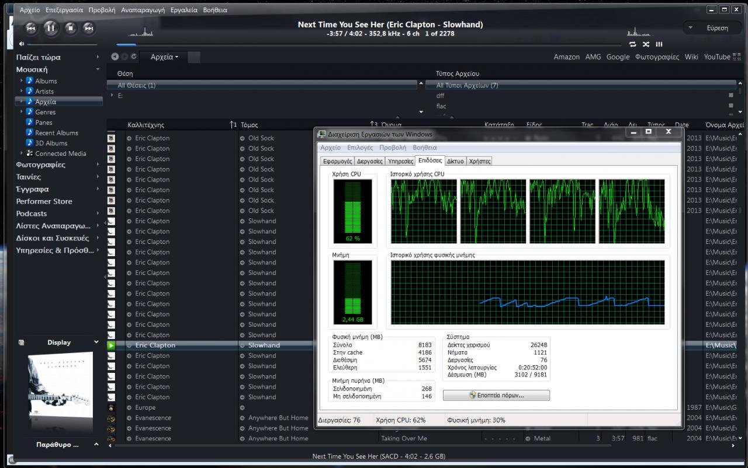Screen dimensions: 748x468
Task: Open the YouTube link
Action: coord(716,57)
